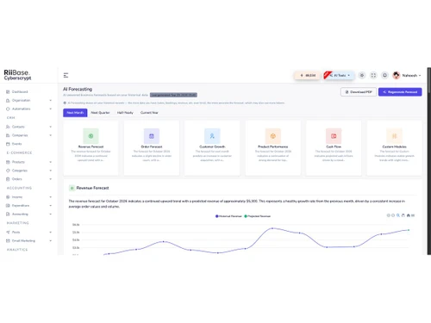This screenshot has width=431, height=323.
Task: Click the Custom Modules card icon
Action: 394,136
